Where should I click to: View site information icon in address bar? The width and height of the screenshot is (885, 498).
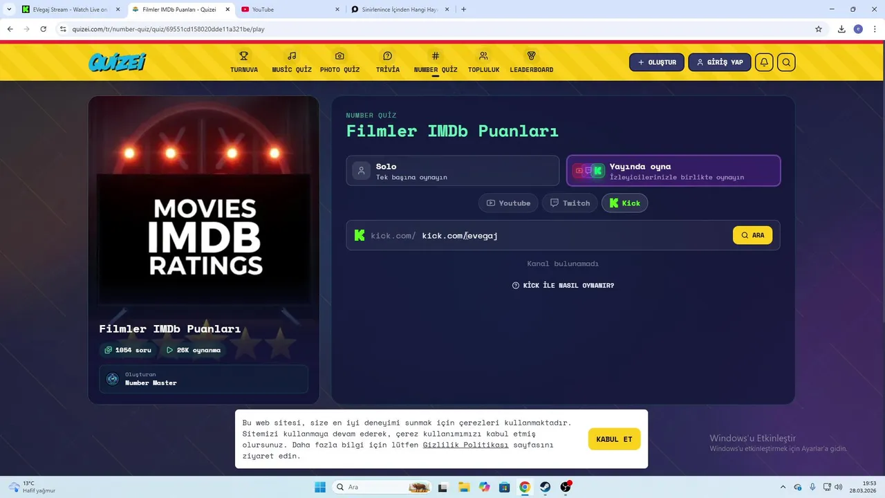[x=63, y=29]
